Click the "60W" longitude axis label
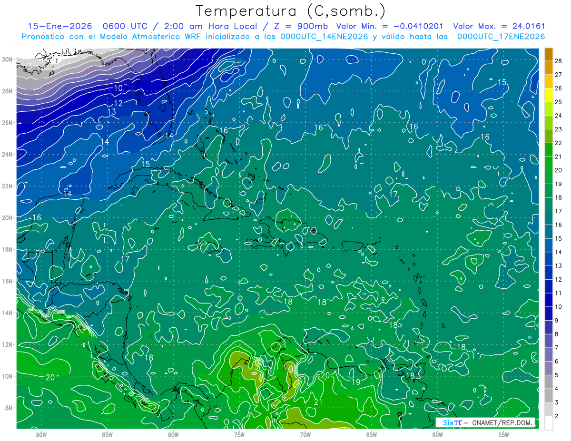This screenshot has height=441, width=571. coord(438,435)
